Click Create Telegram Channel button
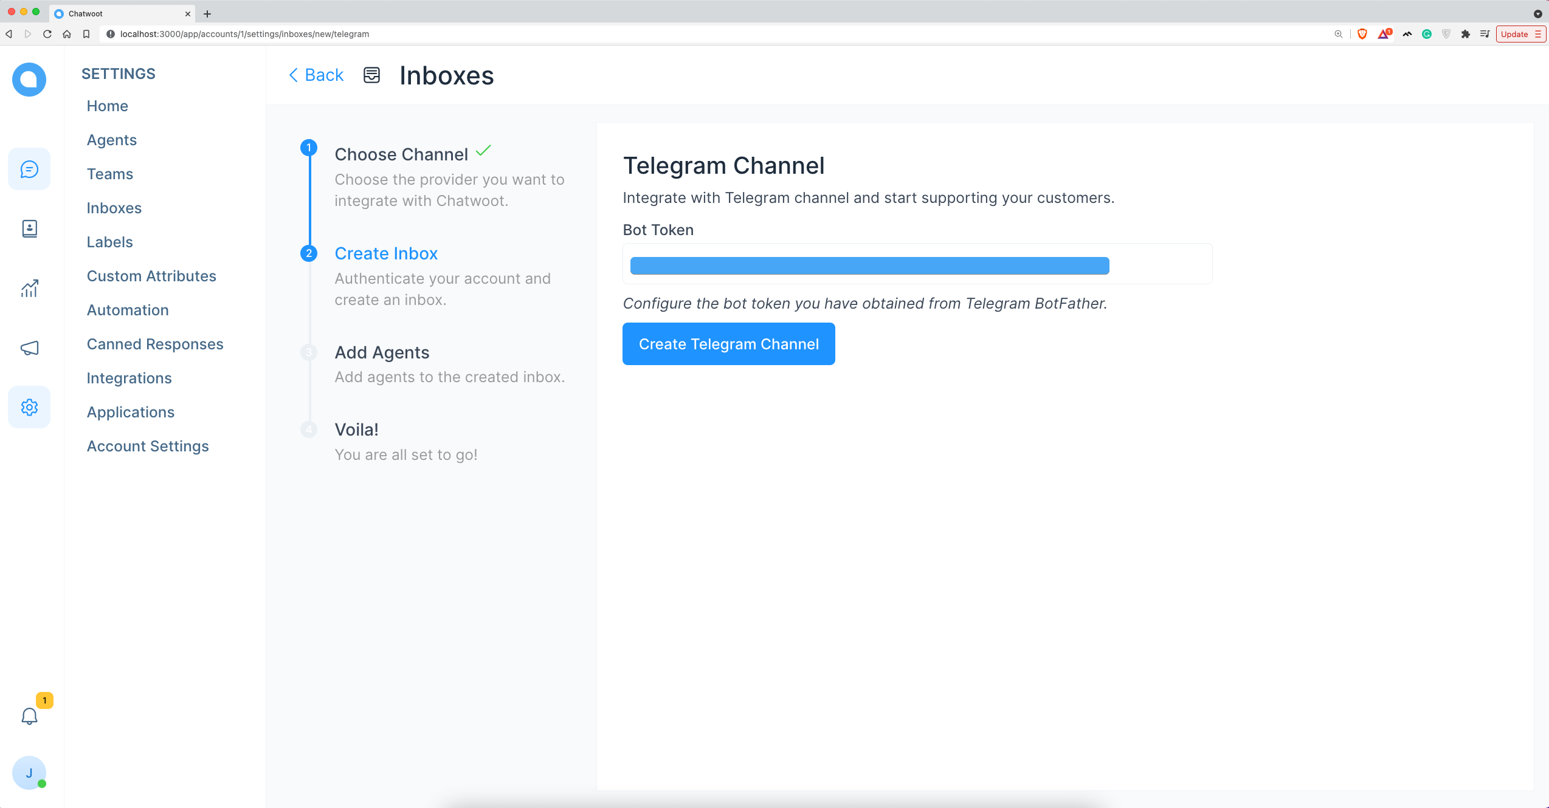Image resolution: width=1549 pixels, height=808 pixels. pyautogui.click(x=729, y=344)
